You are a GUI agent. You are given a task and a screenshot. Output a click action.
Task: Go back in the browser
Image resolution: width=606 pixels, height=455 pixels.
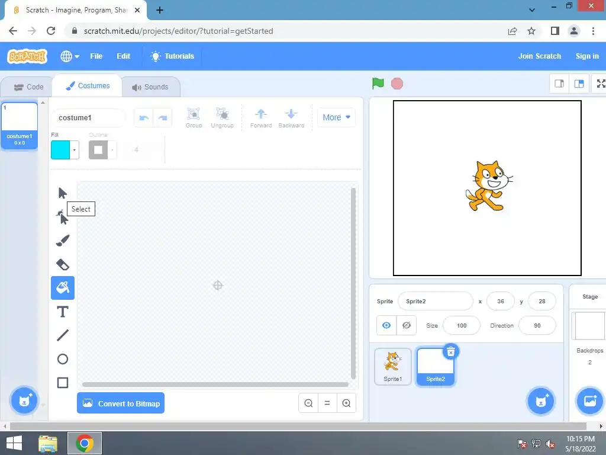[x=13, y=31]
